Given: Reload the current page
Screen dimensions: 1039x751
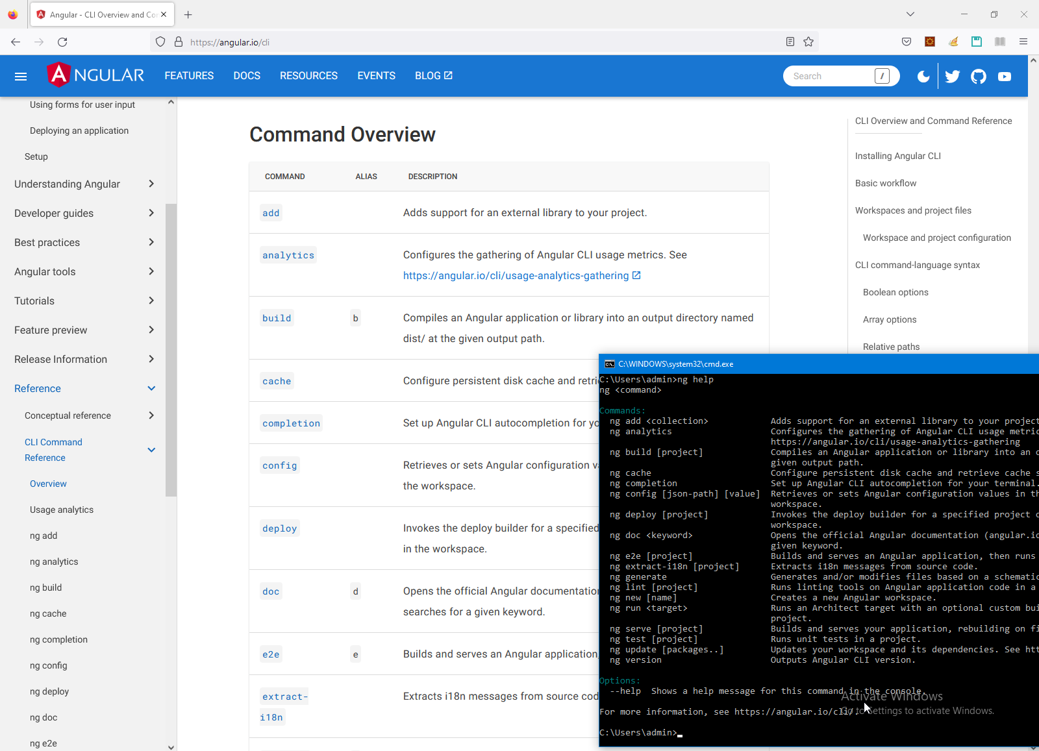Looking at the screenshot, I should tap(62, 42).
